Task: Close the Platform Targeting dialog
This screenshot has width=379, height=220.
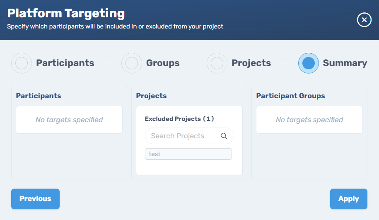Action: click(364, 20)
